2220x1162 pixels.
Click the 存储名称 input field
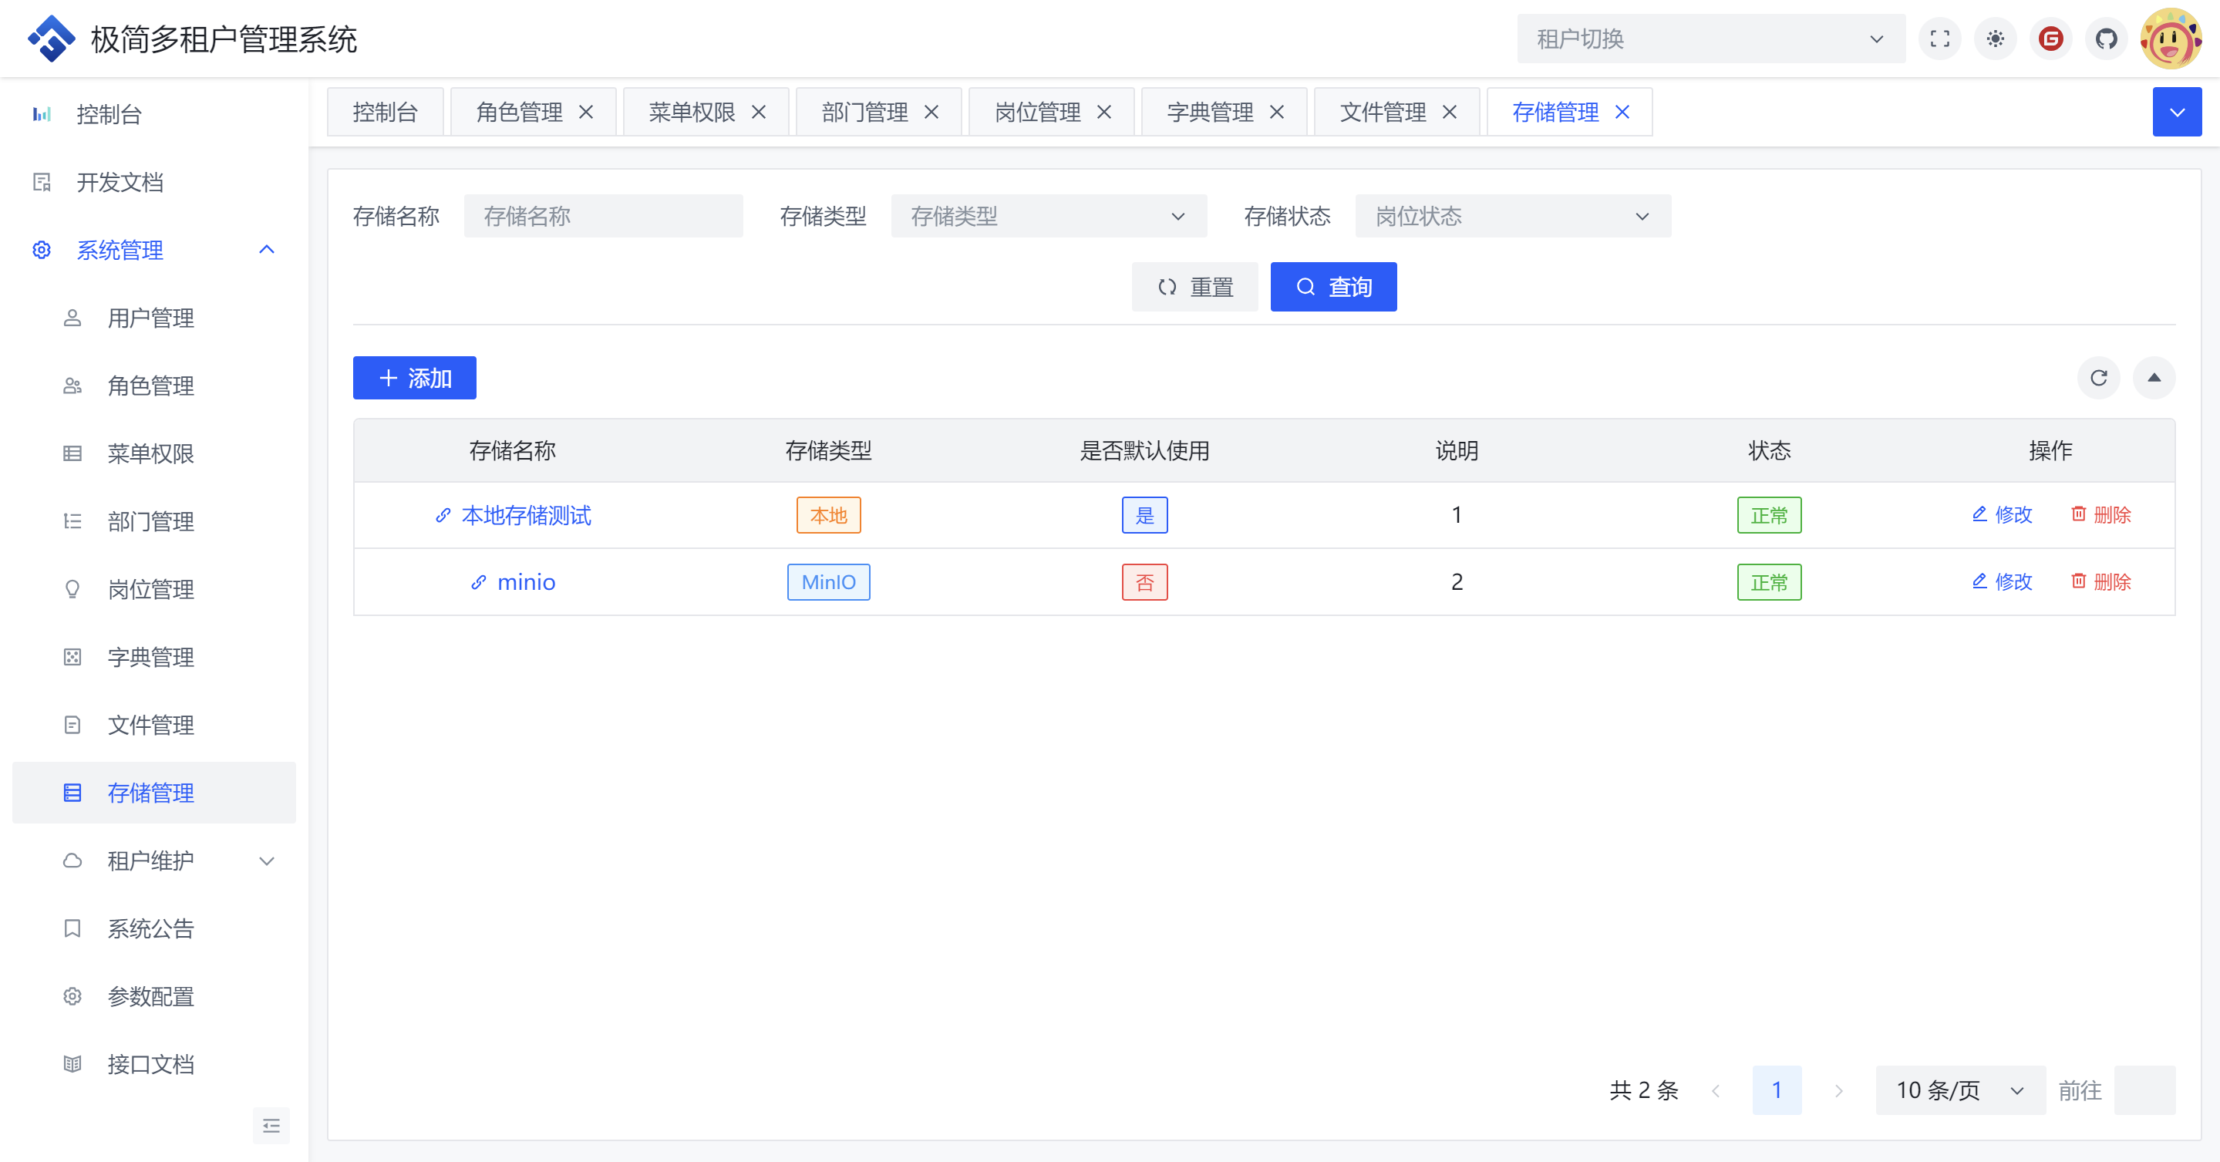coord(602,215)
